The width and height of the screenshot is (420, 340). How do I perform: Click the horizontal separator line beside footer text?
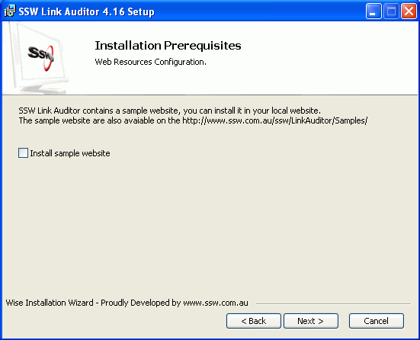point(333,304)
